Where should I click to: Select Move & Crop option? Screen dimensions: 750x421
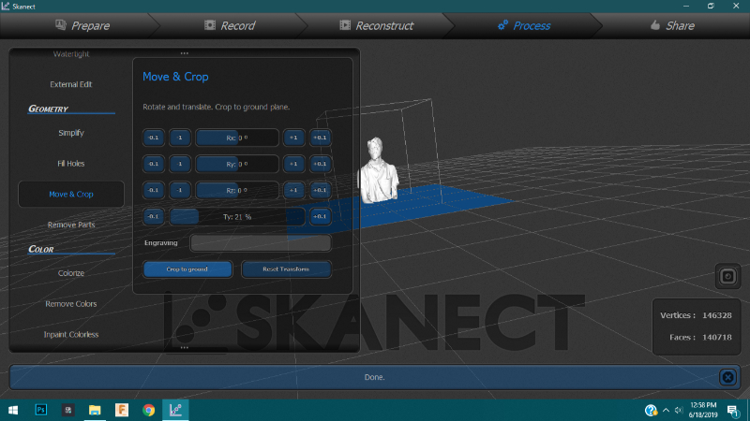pyautogui.click(x=71, y=195)
